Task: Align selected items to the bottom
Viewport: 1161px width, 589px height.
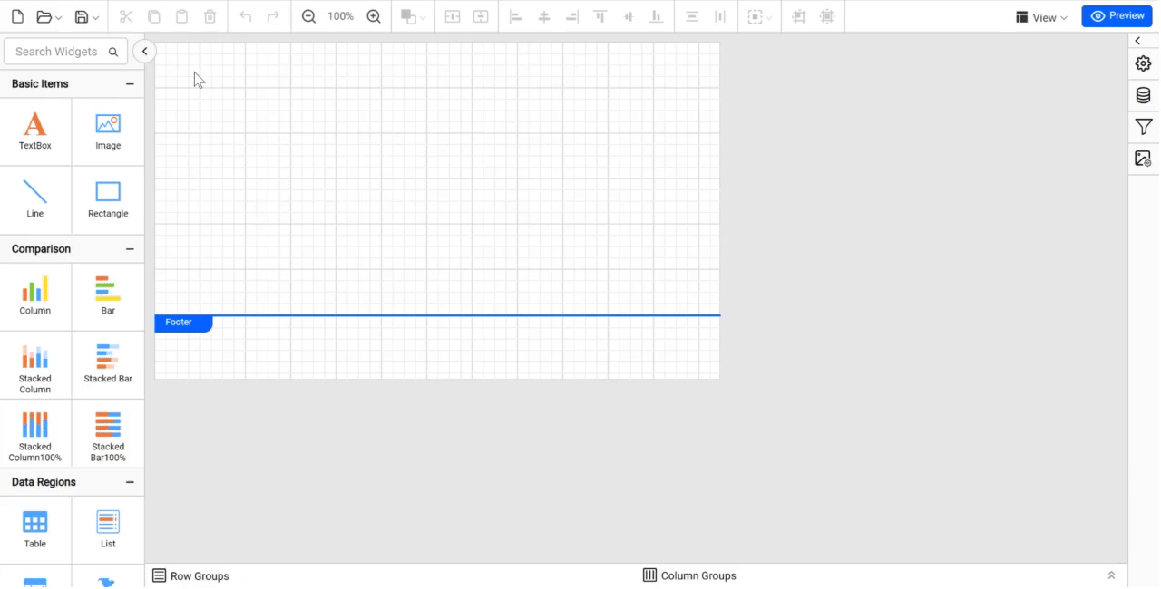Action: (656, 16)
